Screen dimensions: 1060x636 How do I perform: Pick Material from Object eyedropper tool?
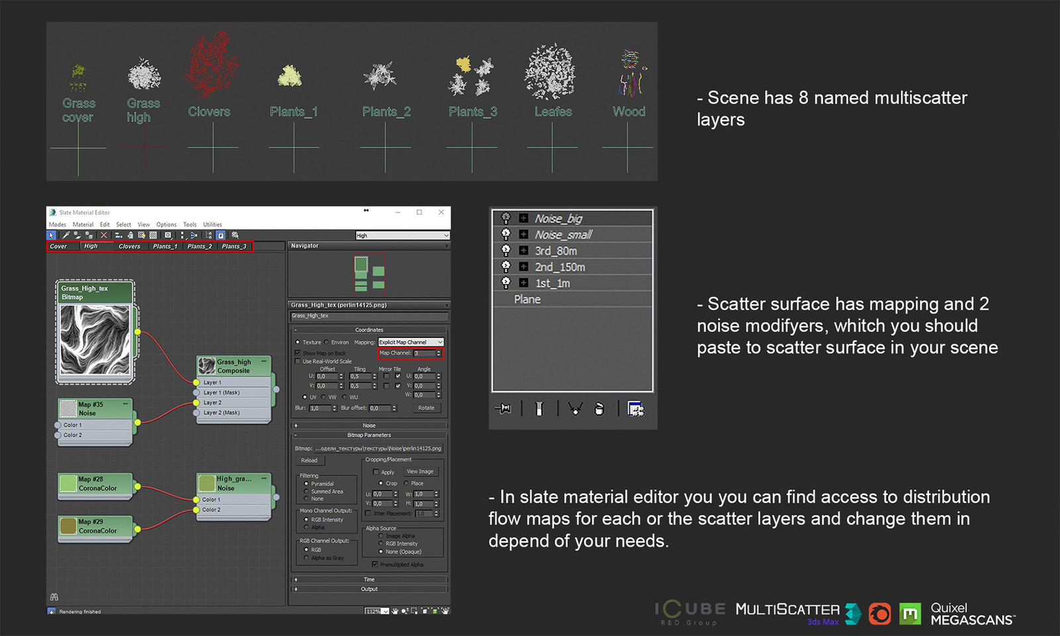point(66,235)
